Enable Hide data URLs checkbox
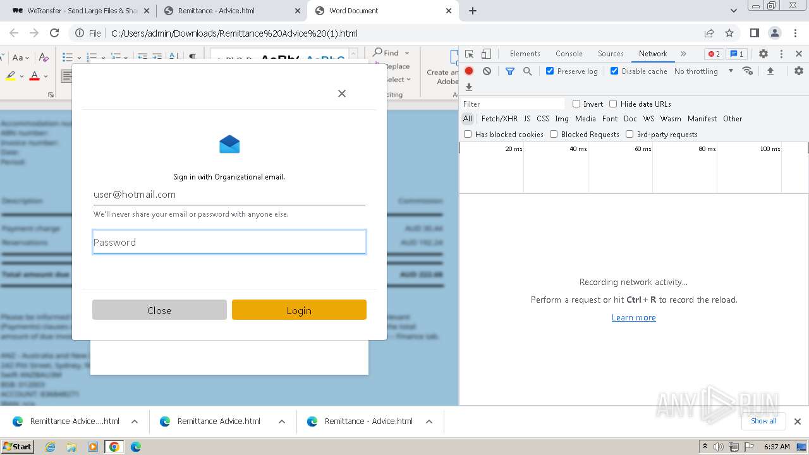The width and height of the screenshot is (809, 455). 613,104
